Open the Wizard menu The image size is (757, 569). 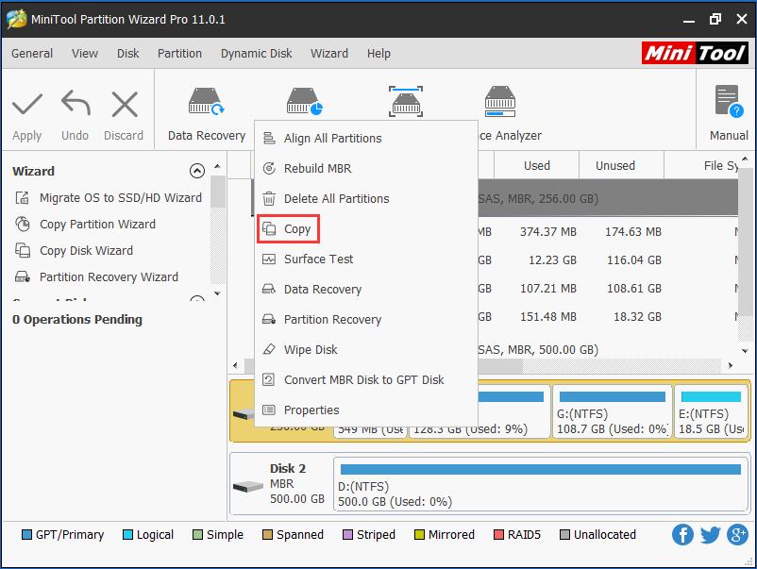(329, 53)
